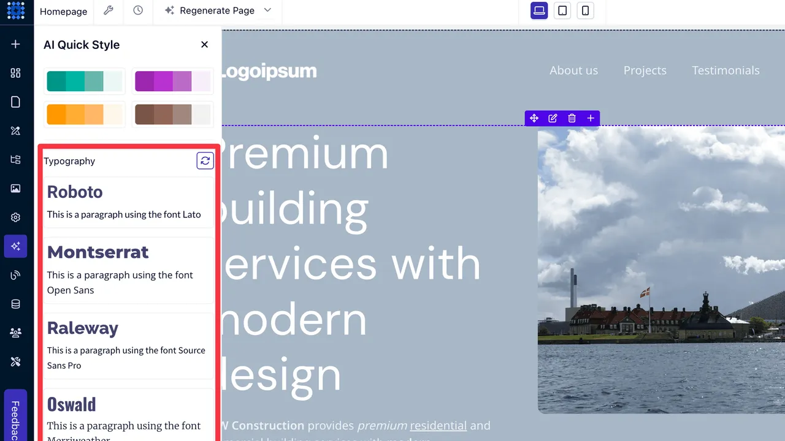Select the Montserrat and Open Sans font pairing
This screenshot has height=441, width=785.
[129, 270]
